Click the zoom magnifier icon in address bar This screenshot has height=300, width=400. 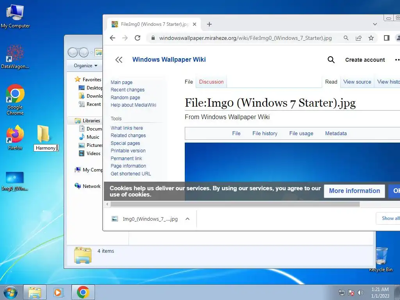[x=346, y=38]
